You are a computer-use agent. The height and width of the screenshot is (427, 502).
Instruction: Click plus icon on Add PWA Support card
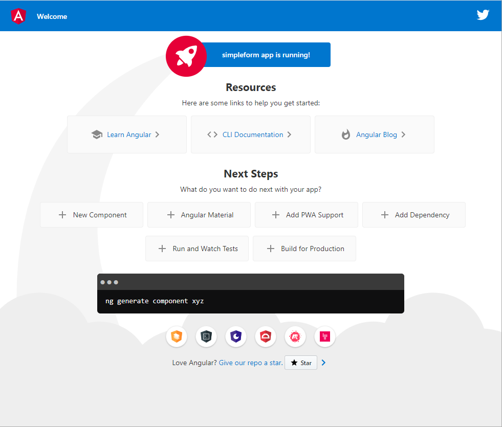(x=276, y=215)
